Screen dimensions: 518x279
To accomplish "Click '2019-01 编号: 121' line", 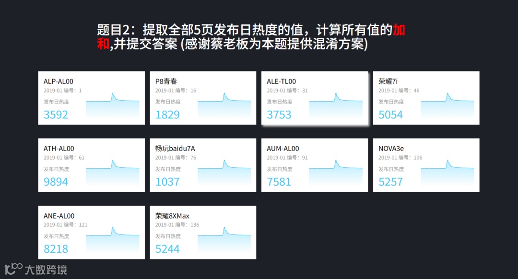I will coord(66,225).
